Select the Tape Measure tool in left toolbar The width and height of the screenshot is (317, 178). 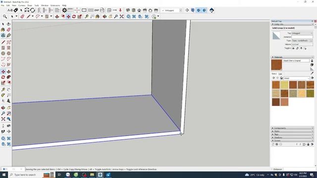click(3, 89)
